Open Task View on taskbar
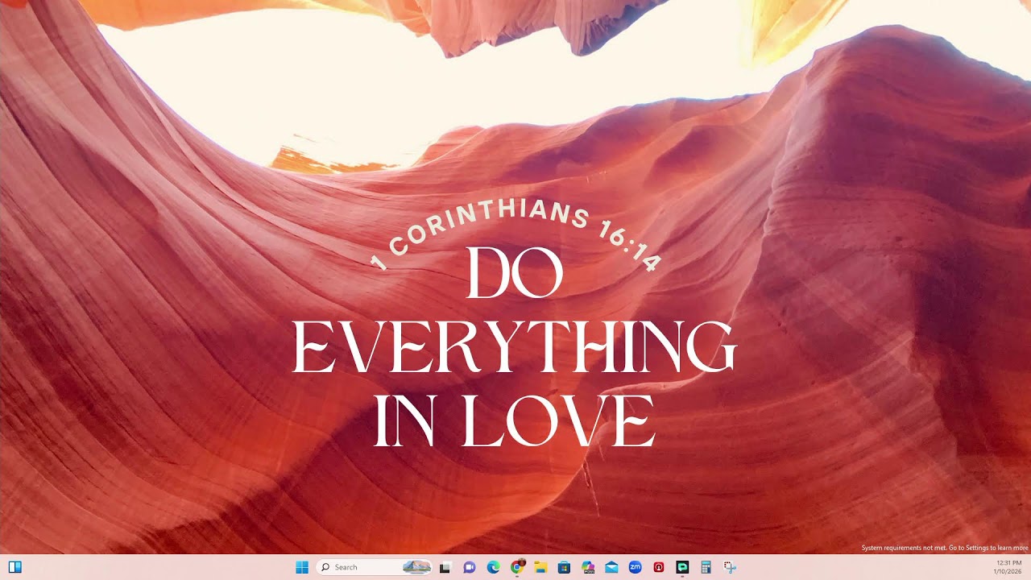 pos(445,567)
